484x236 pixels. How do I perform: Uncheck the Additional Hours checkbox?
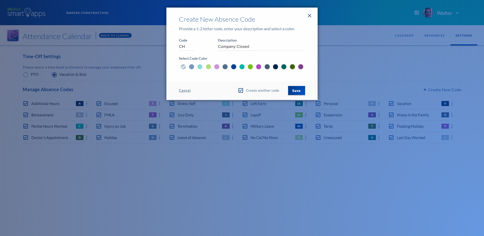(x=26, y=104)
